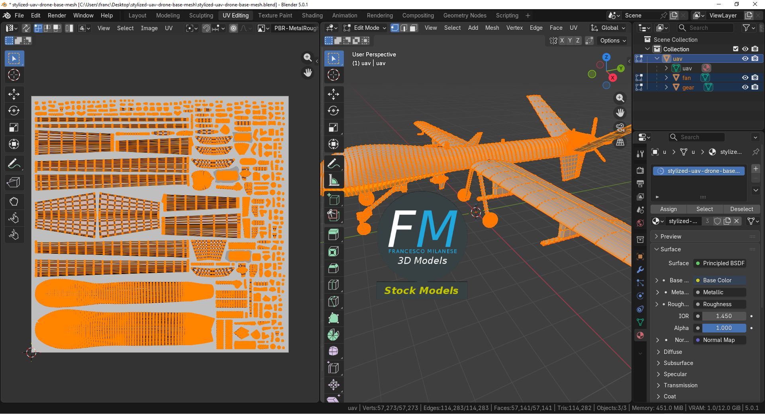Select the Poly Build tool in 3D viewport

click(x=333, y=318)
